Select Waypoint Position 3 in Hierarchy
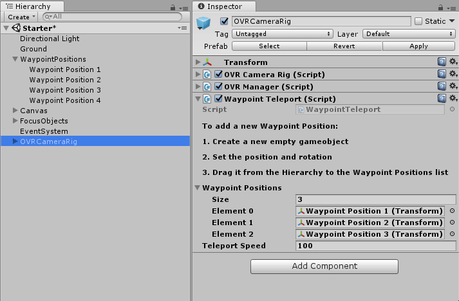The image size is (459, 301). [x=65, y=90]
